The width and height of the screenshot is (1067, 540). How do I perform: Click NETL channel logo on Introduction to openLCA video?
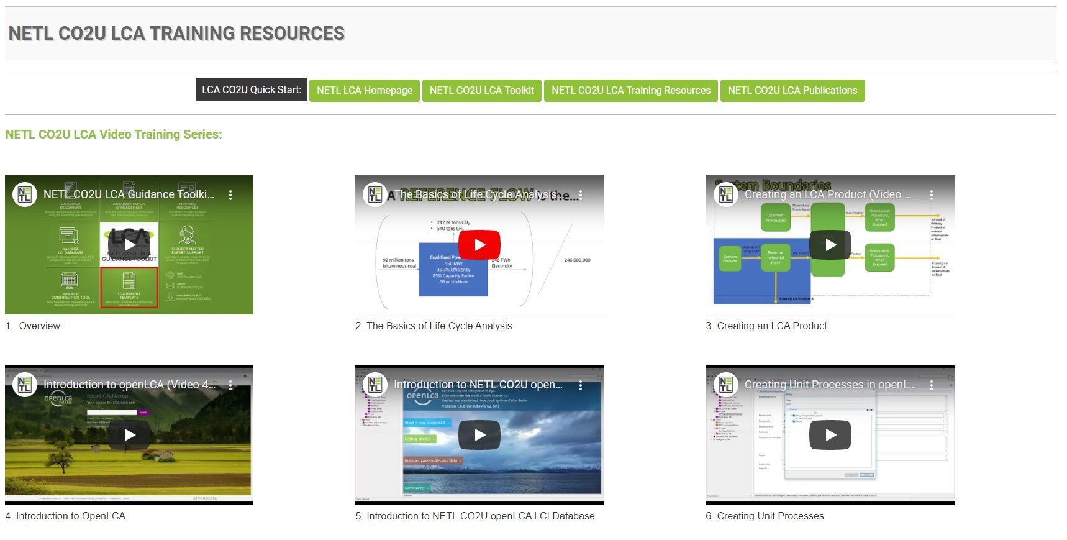click(25, 385)
